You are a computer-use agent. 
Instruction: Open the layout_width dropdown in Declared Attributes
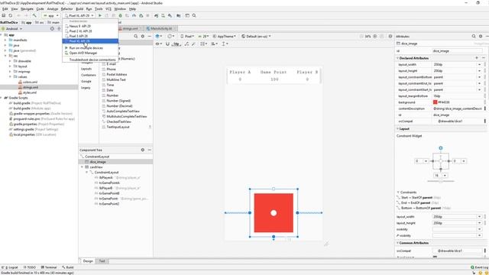[x=480, y=64]
